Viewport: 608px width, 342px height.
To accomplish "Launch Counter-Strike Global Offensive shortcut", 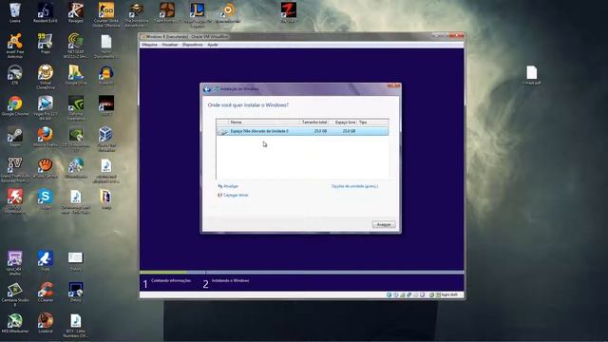I will tap(105, 15).
